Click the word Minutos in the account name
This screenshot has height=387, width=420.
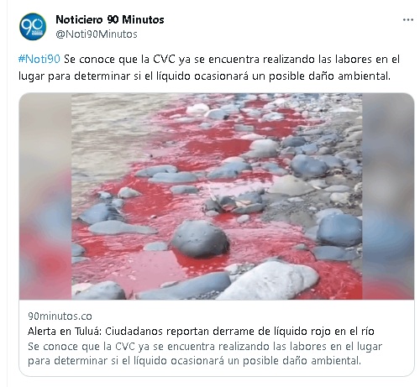(x=143, y=19)
